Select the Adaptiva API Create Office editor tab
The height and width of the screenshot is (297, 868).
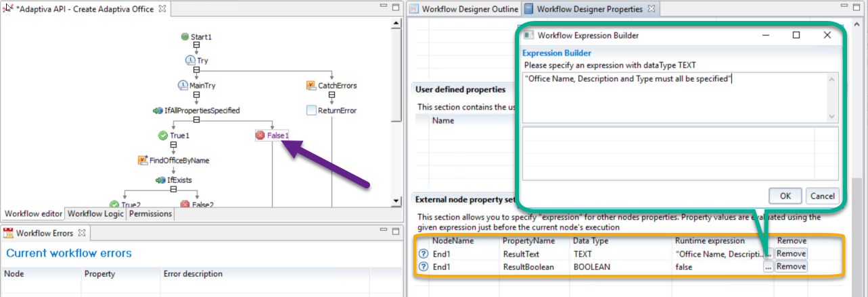85,9
